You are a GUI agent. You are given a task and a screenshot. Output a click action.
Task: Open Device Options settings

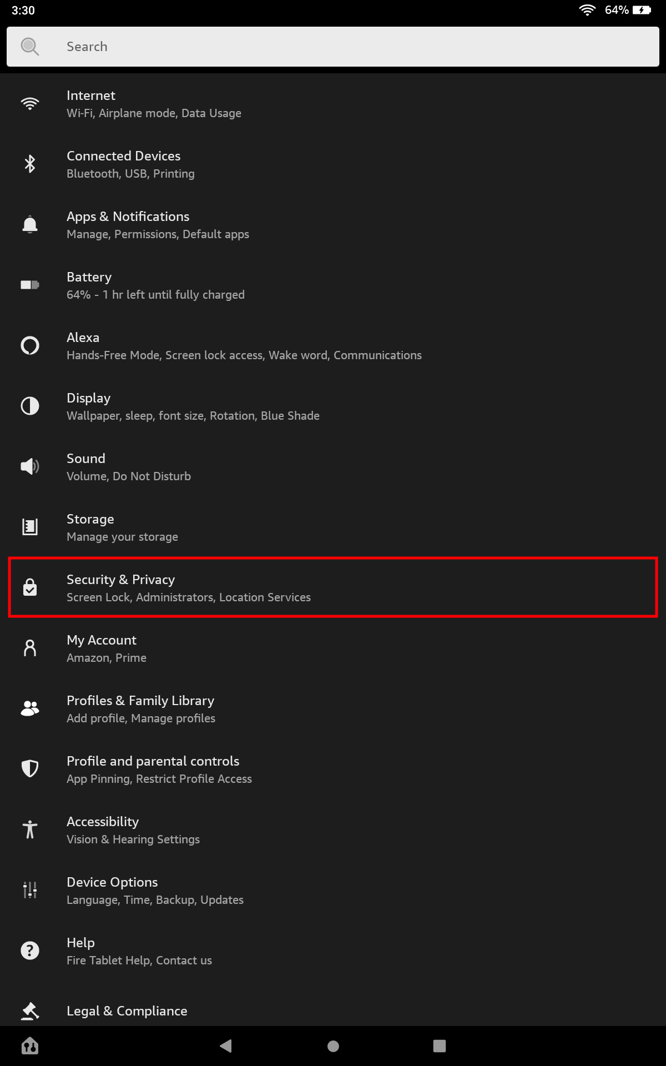click(x=155, y=891)
